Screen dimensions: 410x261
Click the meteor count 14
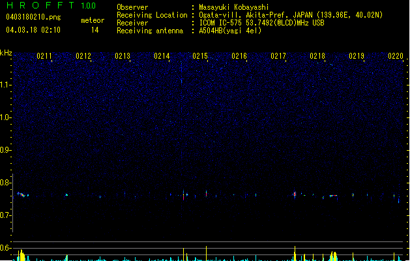tap(95, 30)
